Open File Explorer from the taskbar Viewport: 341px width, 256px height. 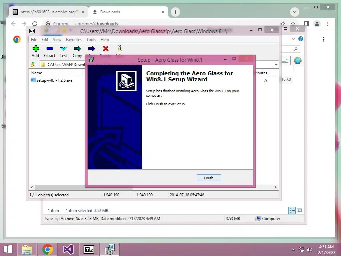click(x=27, y=249)
